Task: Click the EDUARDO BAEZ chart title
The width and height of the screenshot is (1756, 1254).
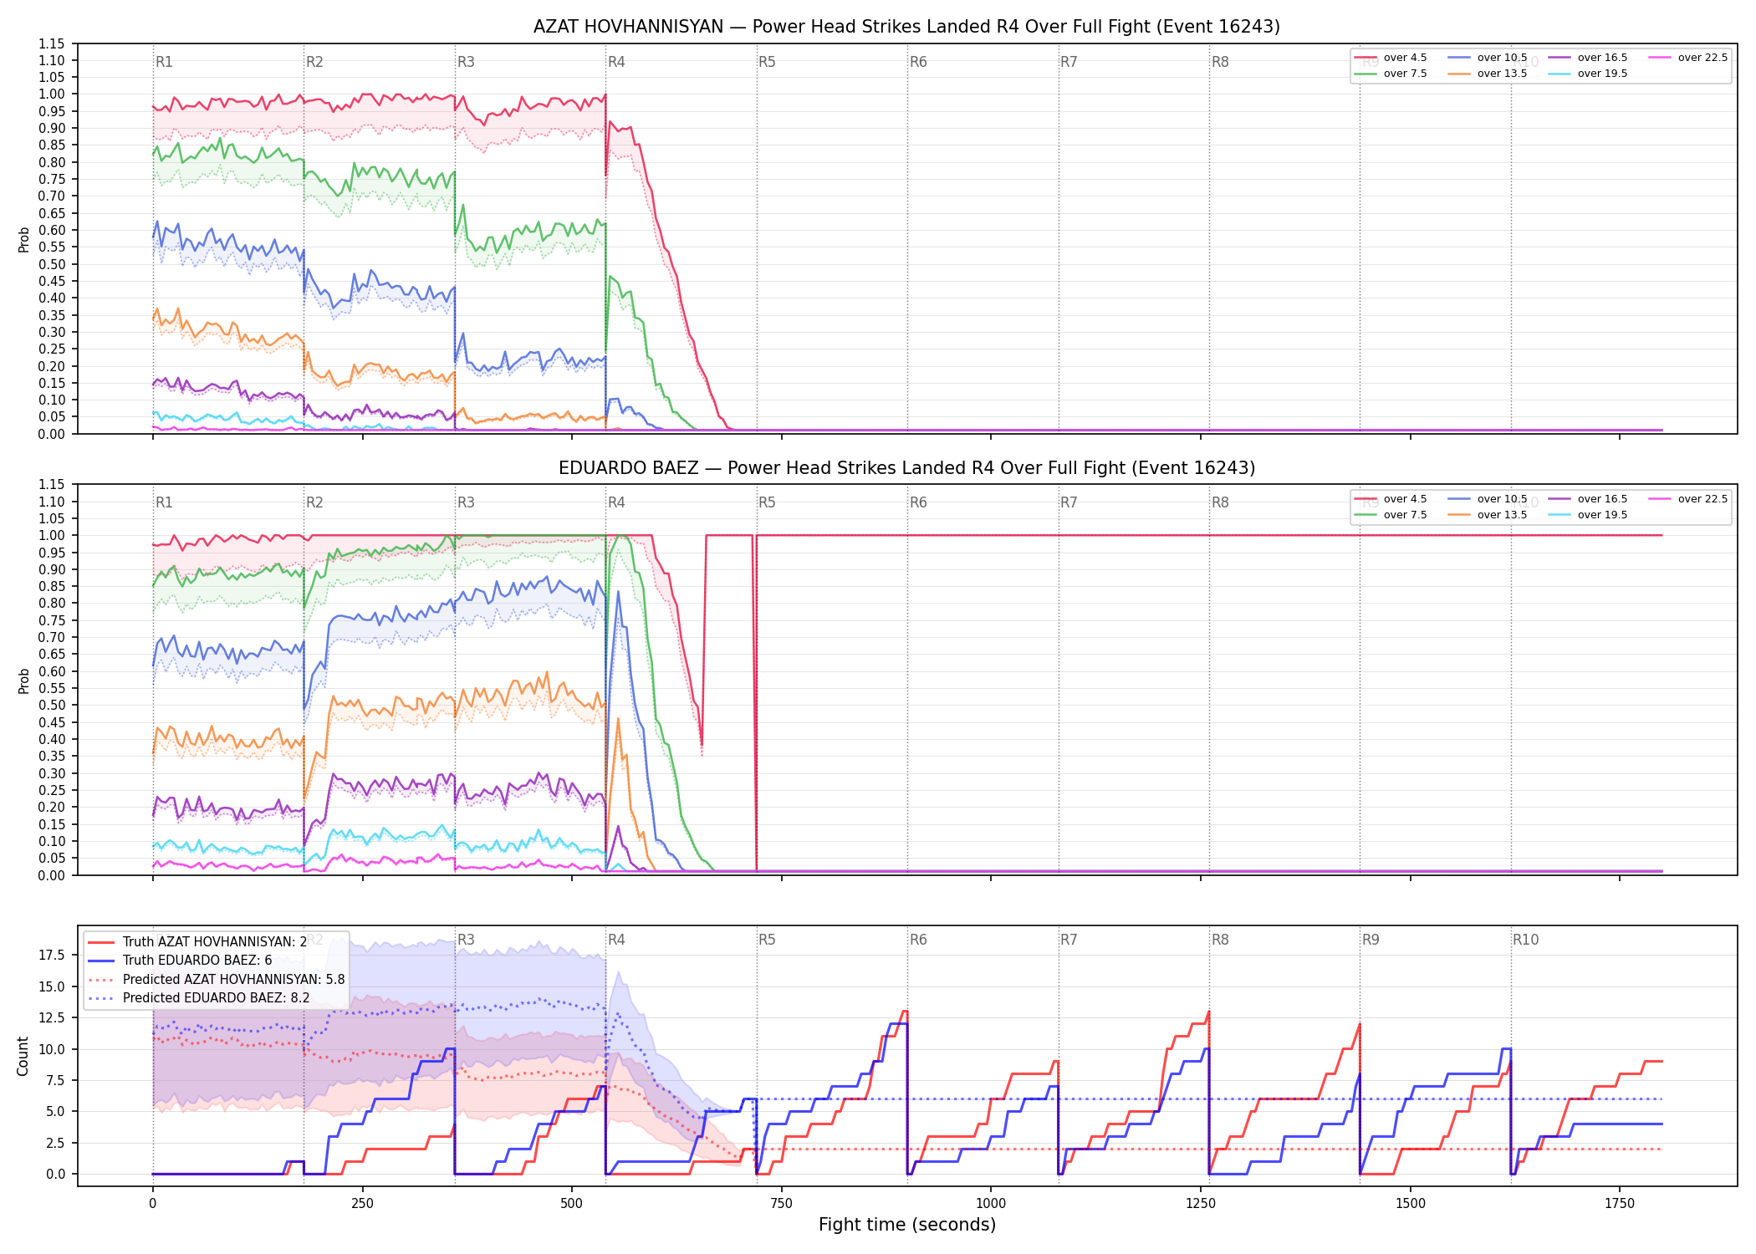Action: (x=906, y=468)
